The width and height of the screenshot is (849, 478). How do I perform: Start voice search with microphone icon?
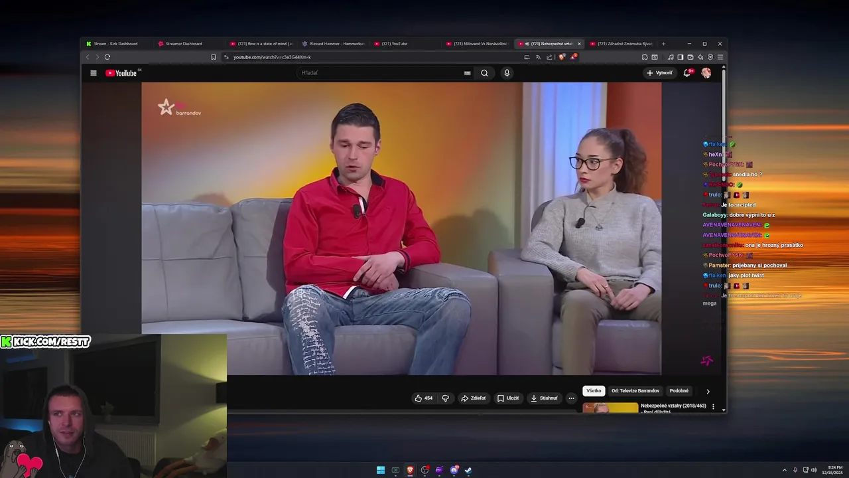point(507,73)
